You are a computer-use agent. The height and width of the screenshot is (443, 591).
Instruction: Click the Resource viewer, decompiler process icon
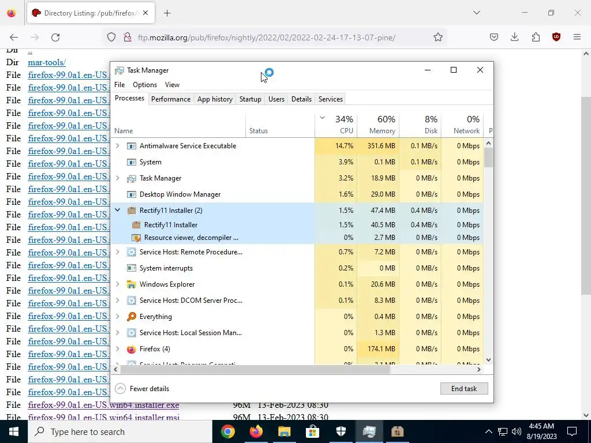[x=136, y=238]
